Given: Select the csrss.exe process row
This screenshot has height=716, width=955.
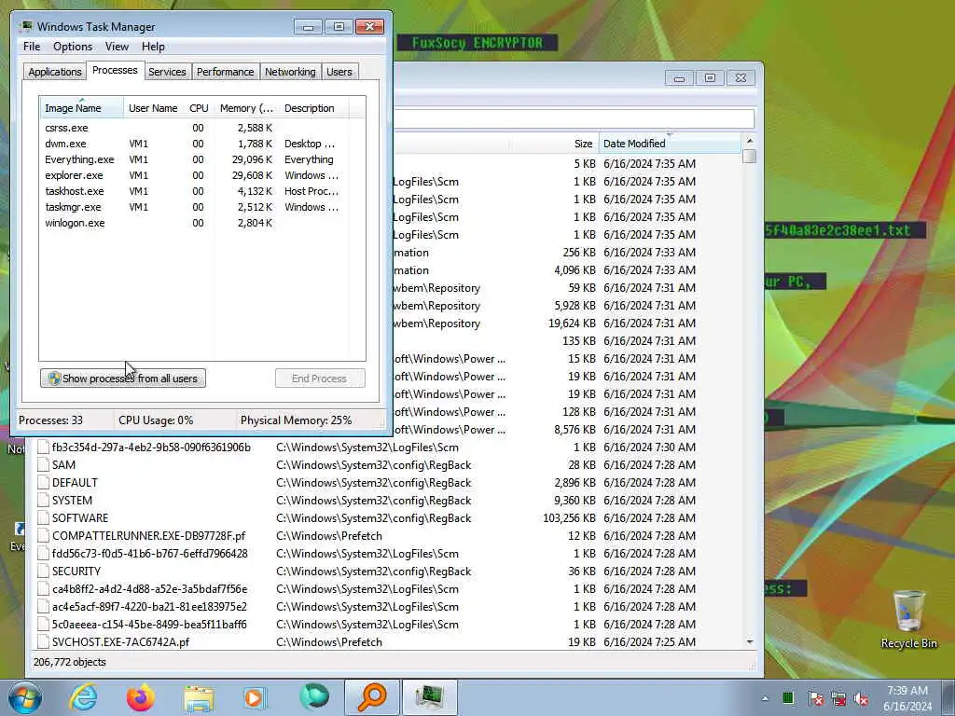Looking at the screenshot, I should click(202, 128).
